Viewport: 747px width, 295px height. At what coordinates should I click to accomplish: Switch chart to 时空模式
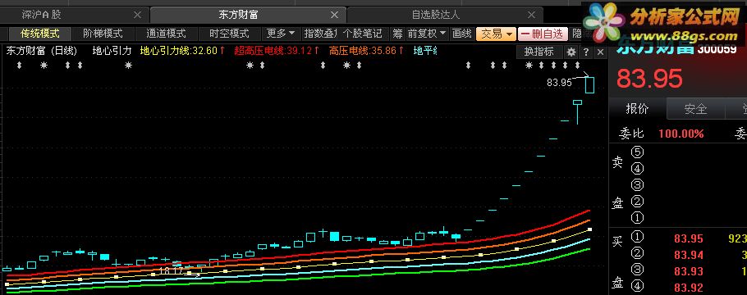pyautogui.click(x=229, y=34)
